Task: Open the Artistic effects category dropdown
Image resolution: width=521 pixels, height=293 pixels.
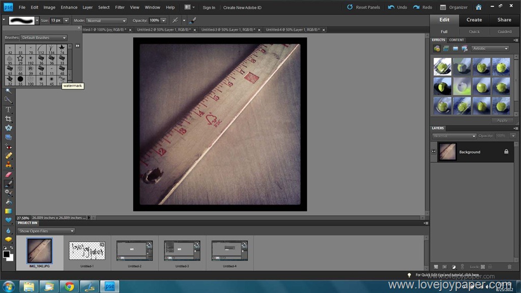Action: point(490,48)
